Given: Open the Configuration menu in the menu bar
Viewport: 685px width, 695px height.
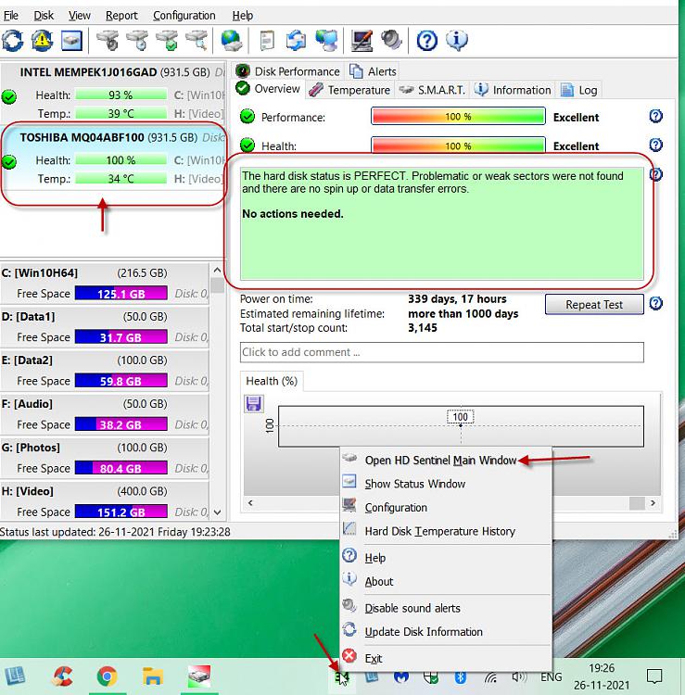Looking at the screenshot, I should click(184, 15).
